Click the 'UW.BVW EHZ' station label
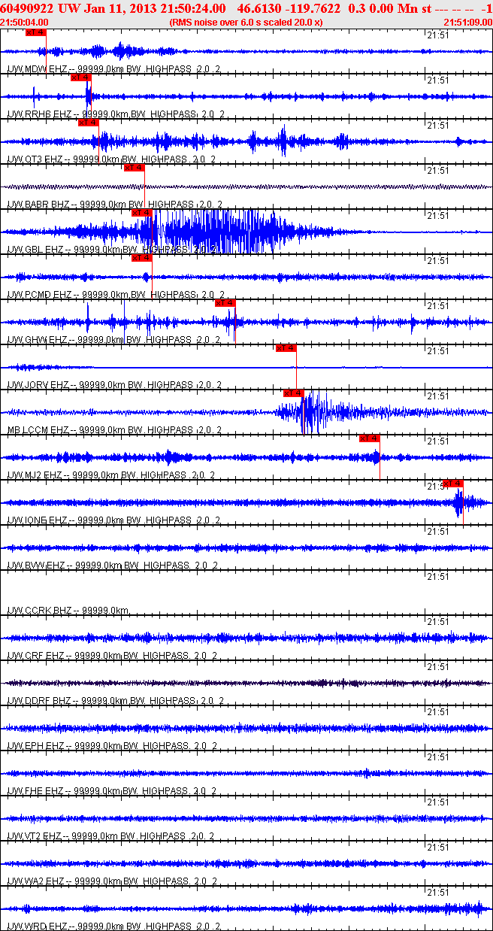This screenshot has height=931, width=493. click(x=36, y=566)
